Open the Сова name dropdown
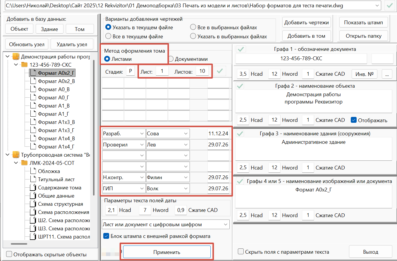Image resolution: width=397 pixels, height=261 pixels. click(186, 134)
